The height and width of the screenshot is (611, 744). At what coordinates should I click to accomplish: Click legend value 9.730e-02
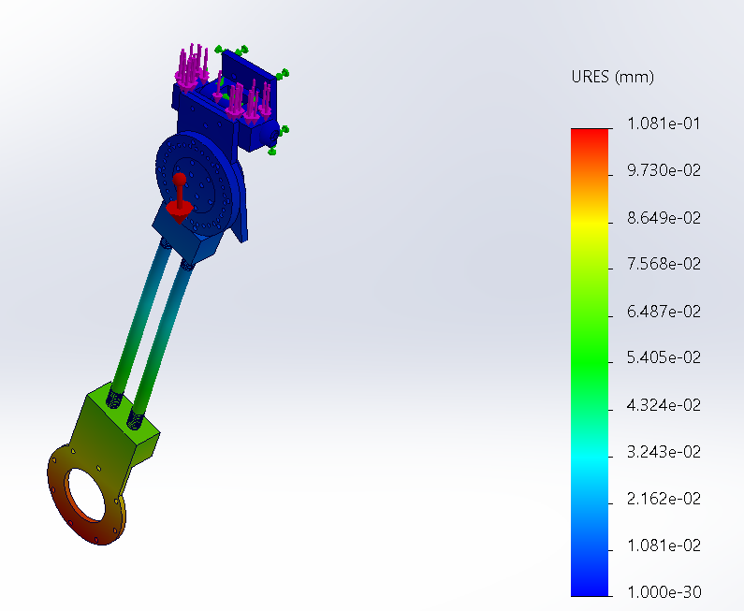pyautogui.click(x=664, y=170)
